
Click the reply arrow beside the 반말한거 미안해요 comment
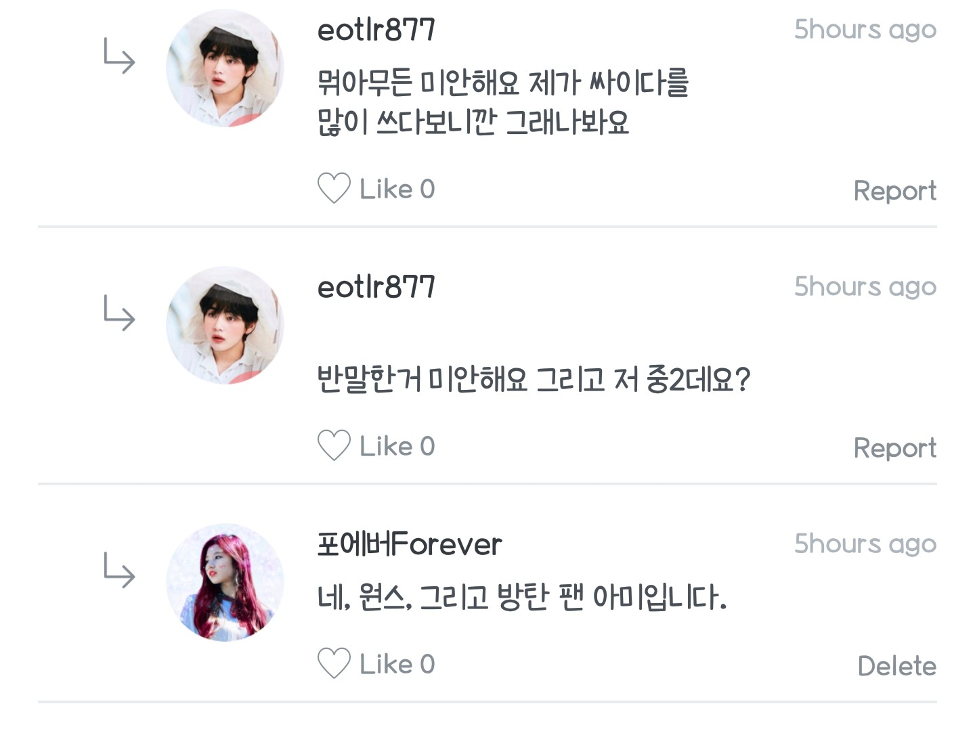point(119,313)
